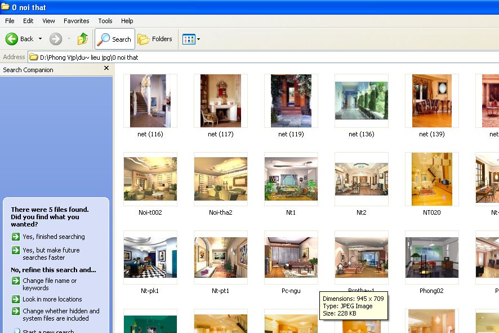
Task: Select the Noi-tha2 thumbnail
Action: (221, 179)
